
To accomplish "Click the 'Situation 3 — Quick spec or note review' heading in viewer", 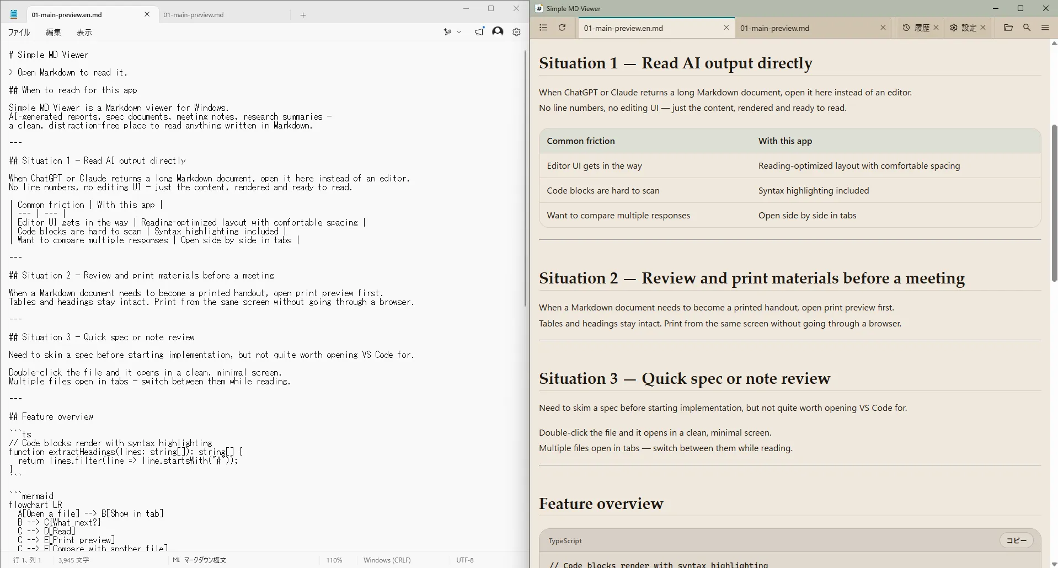I will tap(685, 378).
